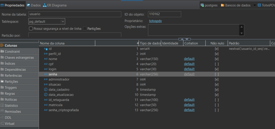Click the Bancos de dados folder icon

tap(222, 5)
